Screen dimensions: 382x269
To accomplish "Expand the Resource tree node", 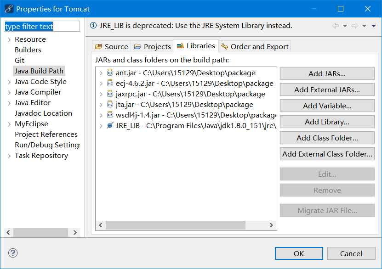I will point(9,39).
